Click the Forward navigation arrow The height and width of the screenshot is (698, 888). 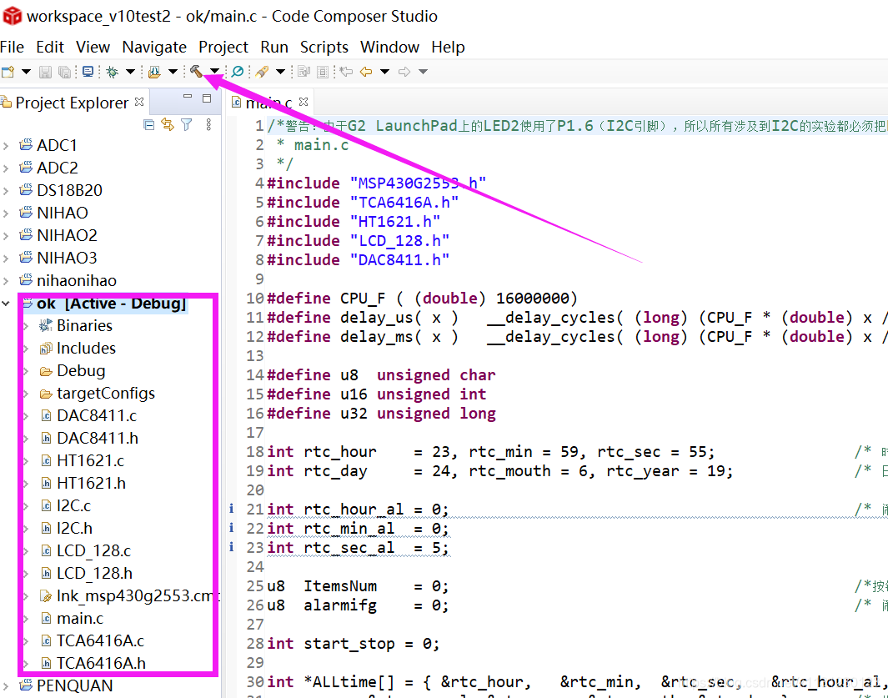click(x=404, y=72)
